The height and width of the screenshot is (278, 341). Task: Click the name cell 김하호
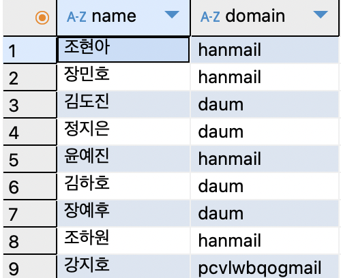123,186
